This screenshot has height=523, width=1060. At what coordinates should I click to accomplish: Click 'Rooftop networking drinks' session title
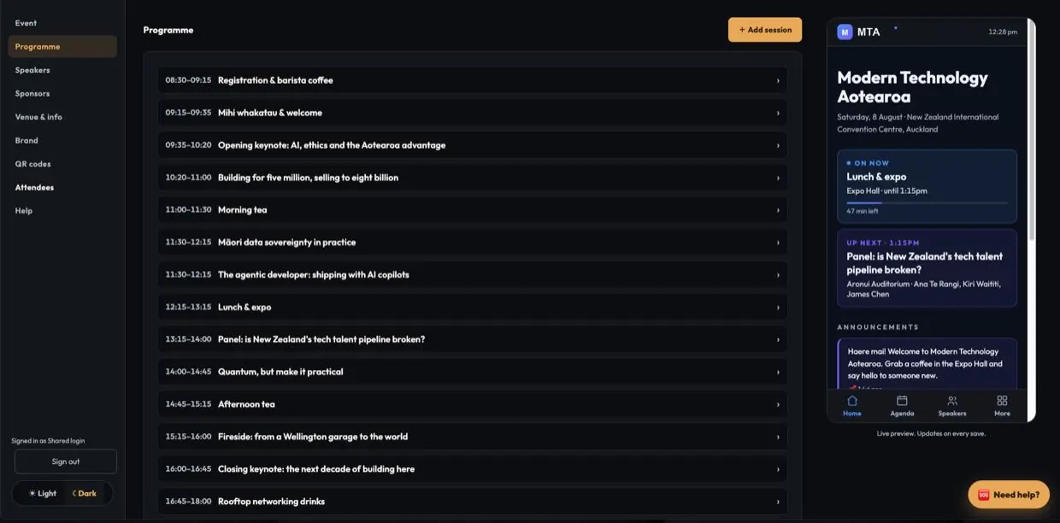coord(271,502)
